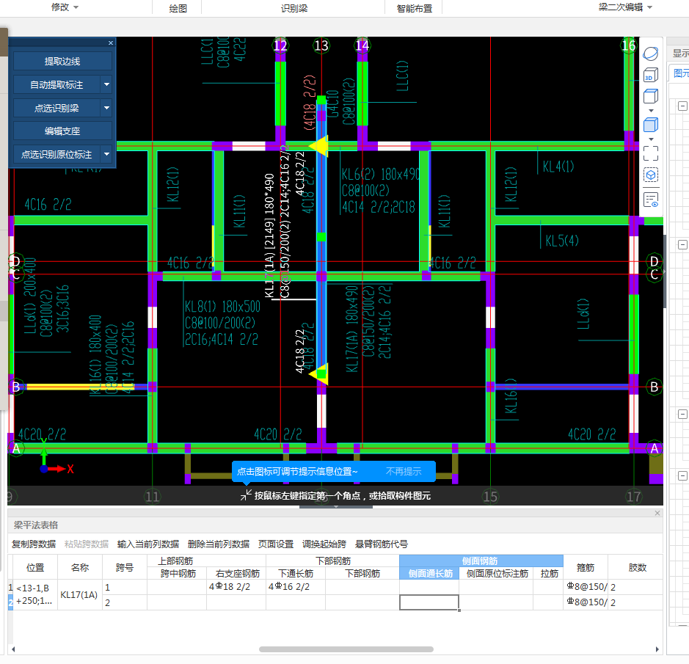Click the full-screen dashed frame icon
The width and height of the screenshot is (689, 664).
(650, 153)
